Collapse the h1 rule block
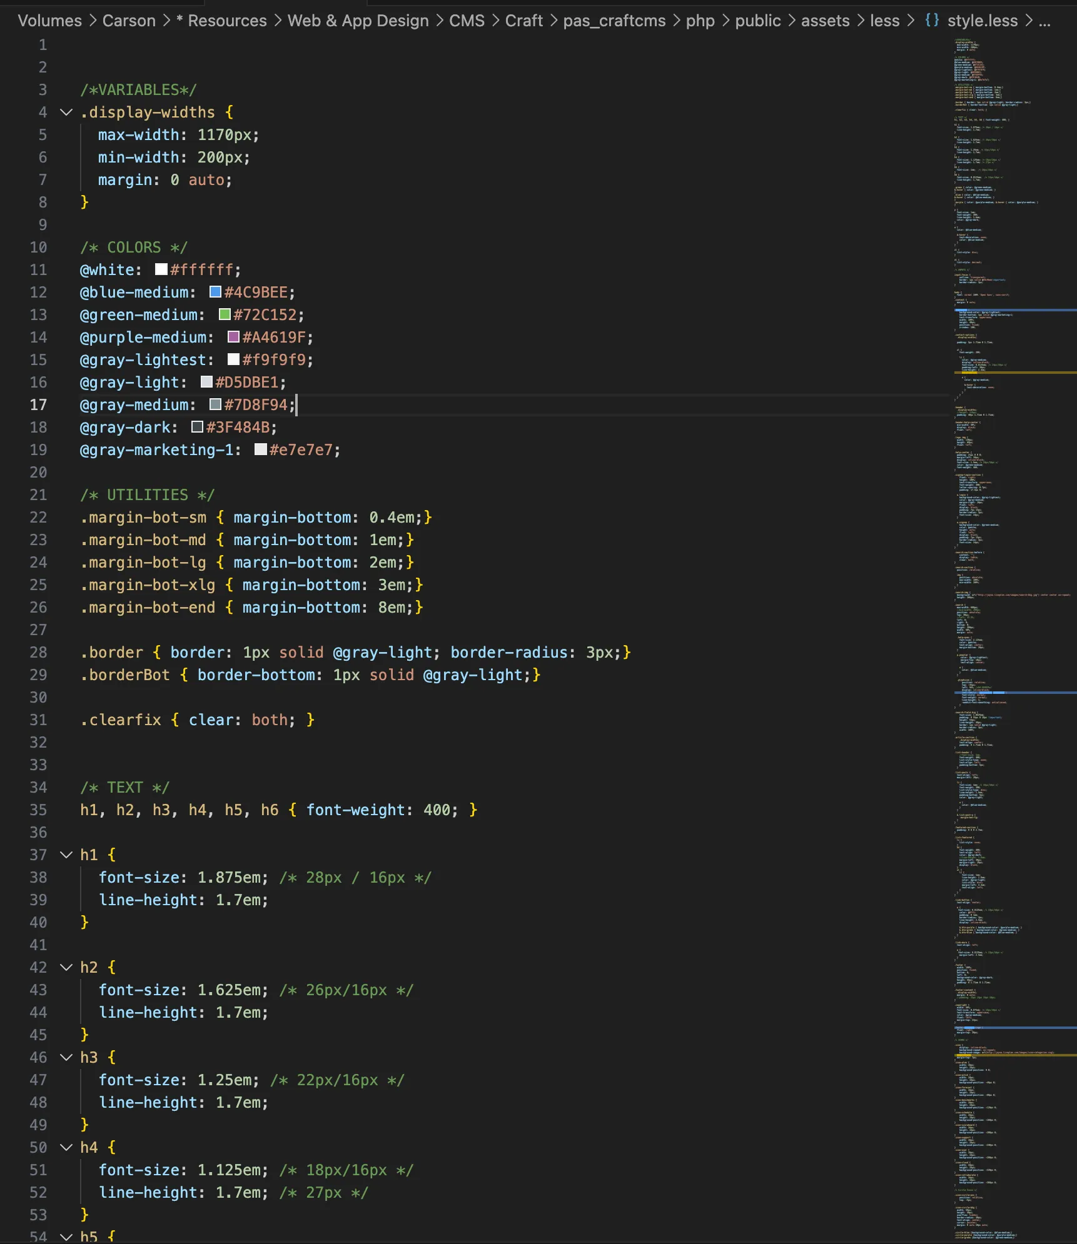1077x1244 pixels. click(66, 855)
